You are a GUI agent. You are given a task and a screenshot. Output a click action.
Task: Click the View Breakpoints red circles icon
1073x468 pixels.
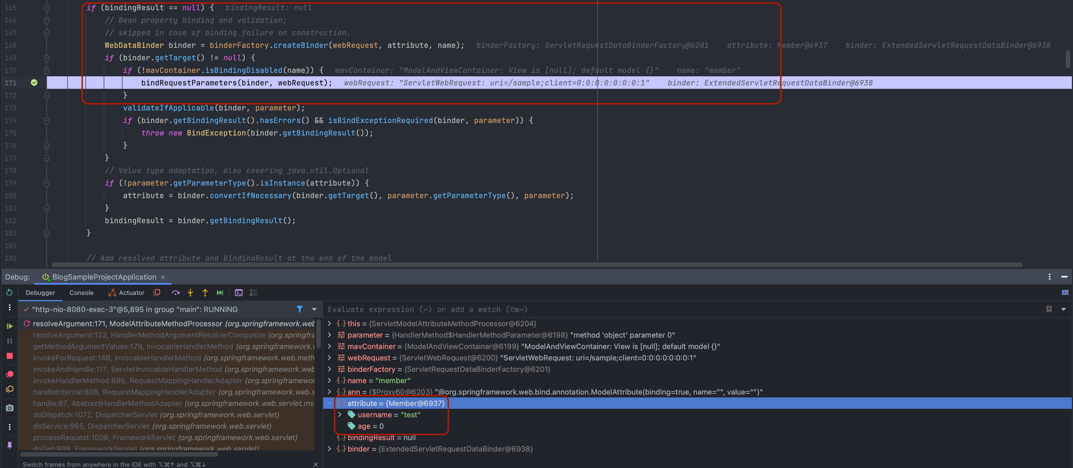tap(10, 374)
